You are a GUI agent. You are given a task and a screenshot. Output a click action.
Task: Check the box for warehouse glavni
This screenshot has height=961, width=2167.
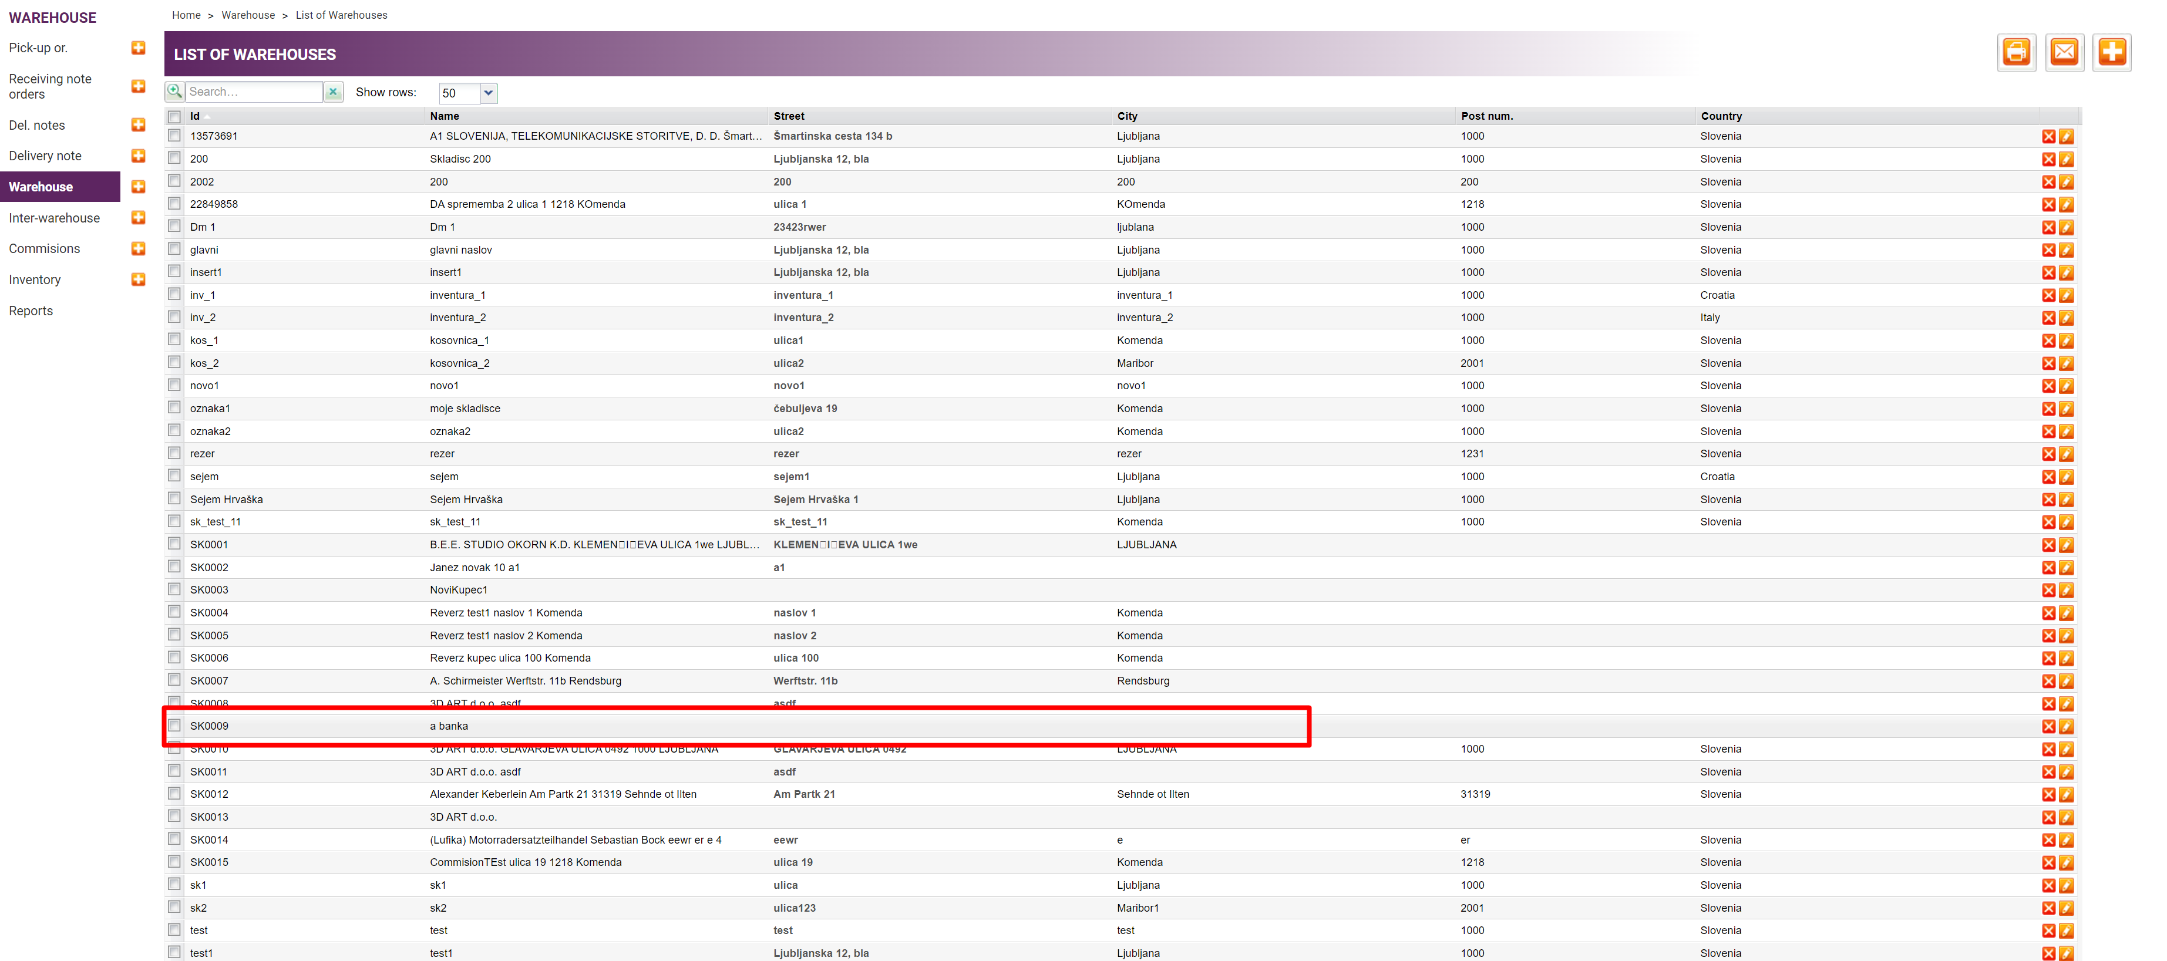point(174,249)
